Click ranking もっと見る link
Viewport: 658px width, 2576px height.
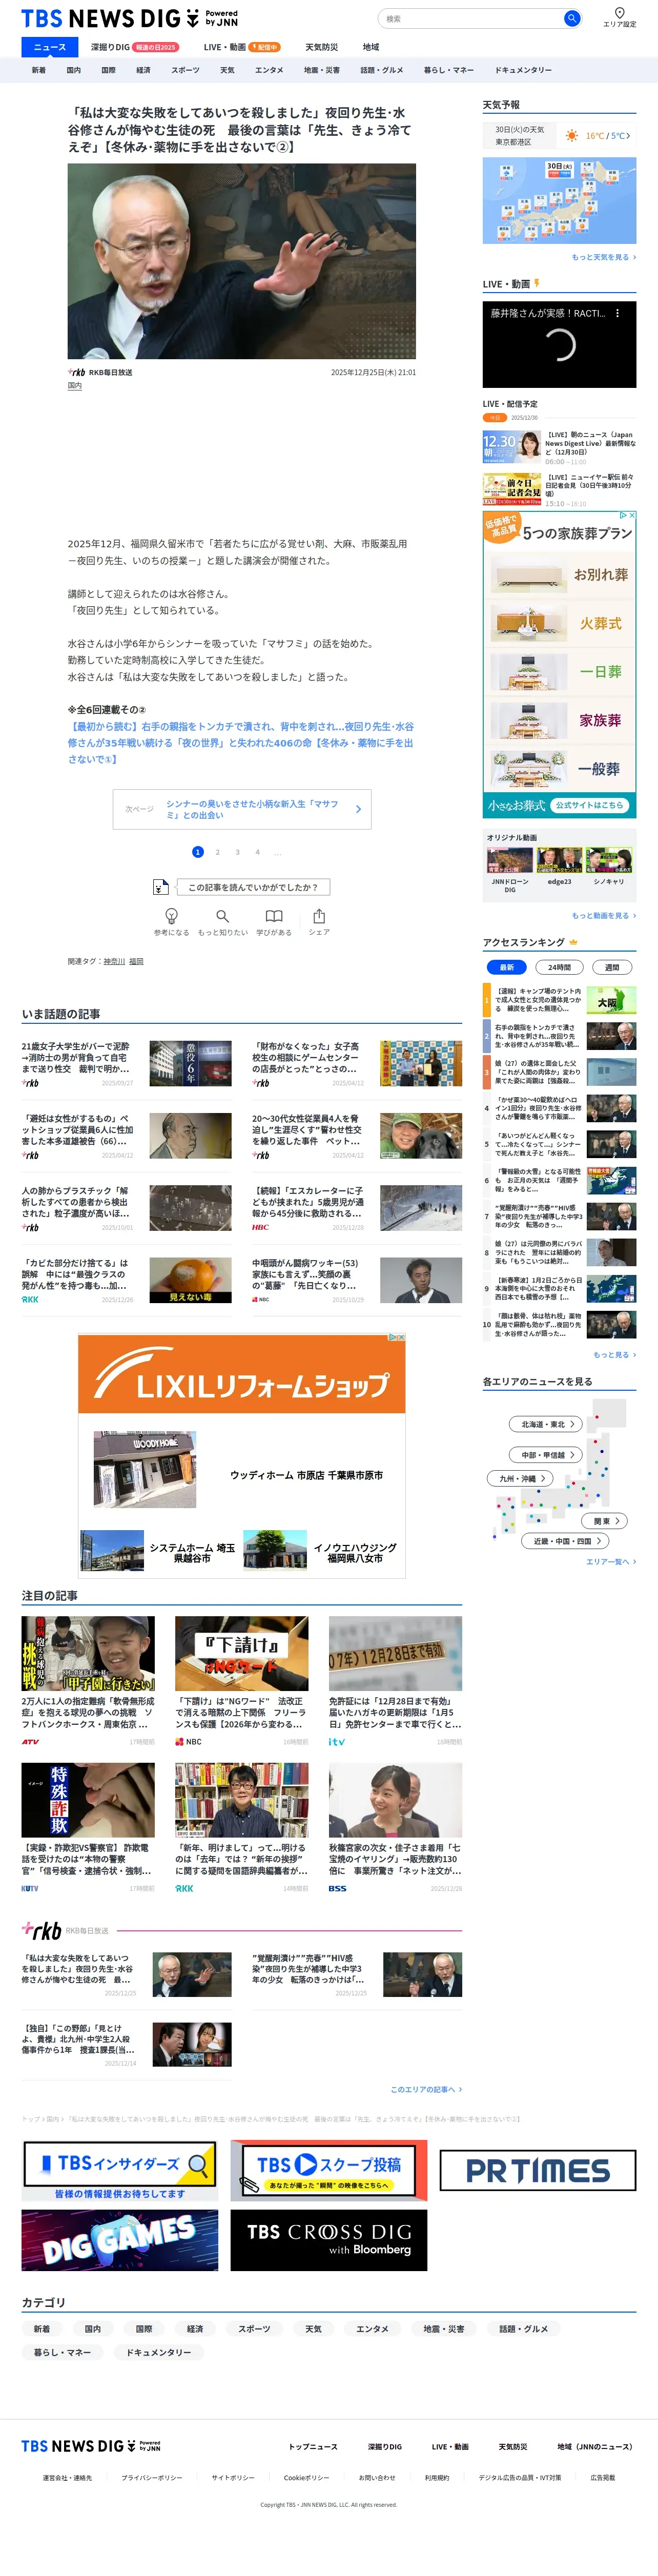pos(615,1355)
